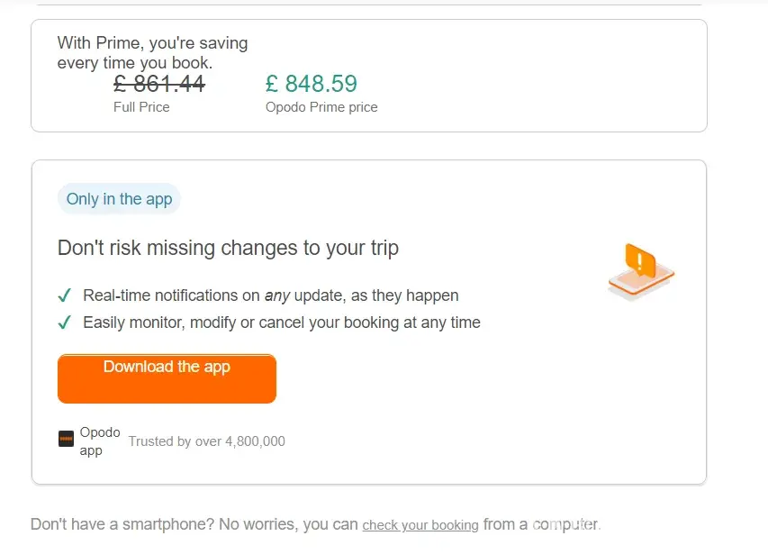Click the orange Download the app button
Viewport: 768px width, 554px height.
167,378
